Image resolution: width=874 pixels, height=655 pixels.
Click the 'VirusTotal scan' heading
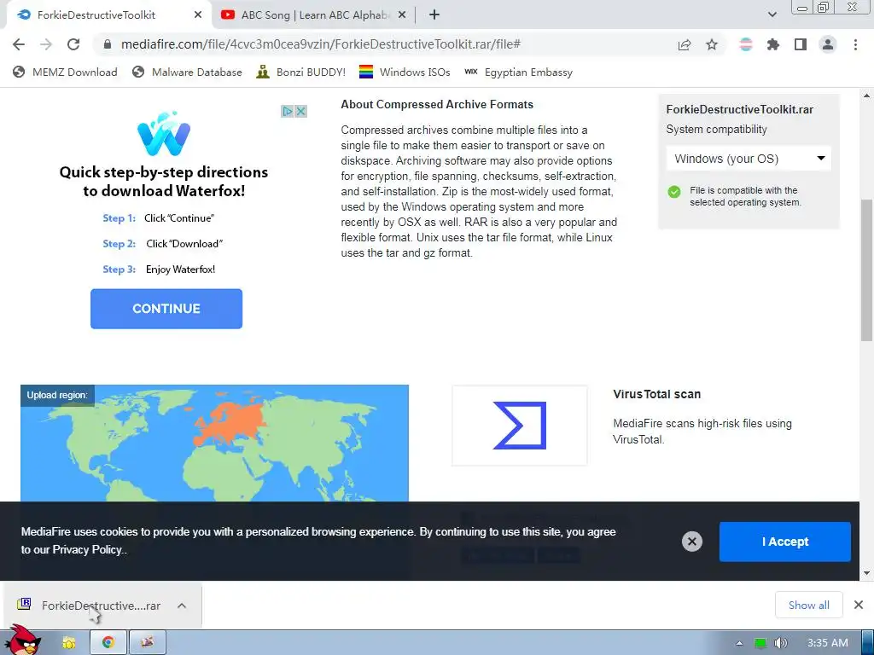coord(656,394)
